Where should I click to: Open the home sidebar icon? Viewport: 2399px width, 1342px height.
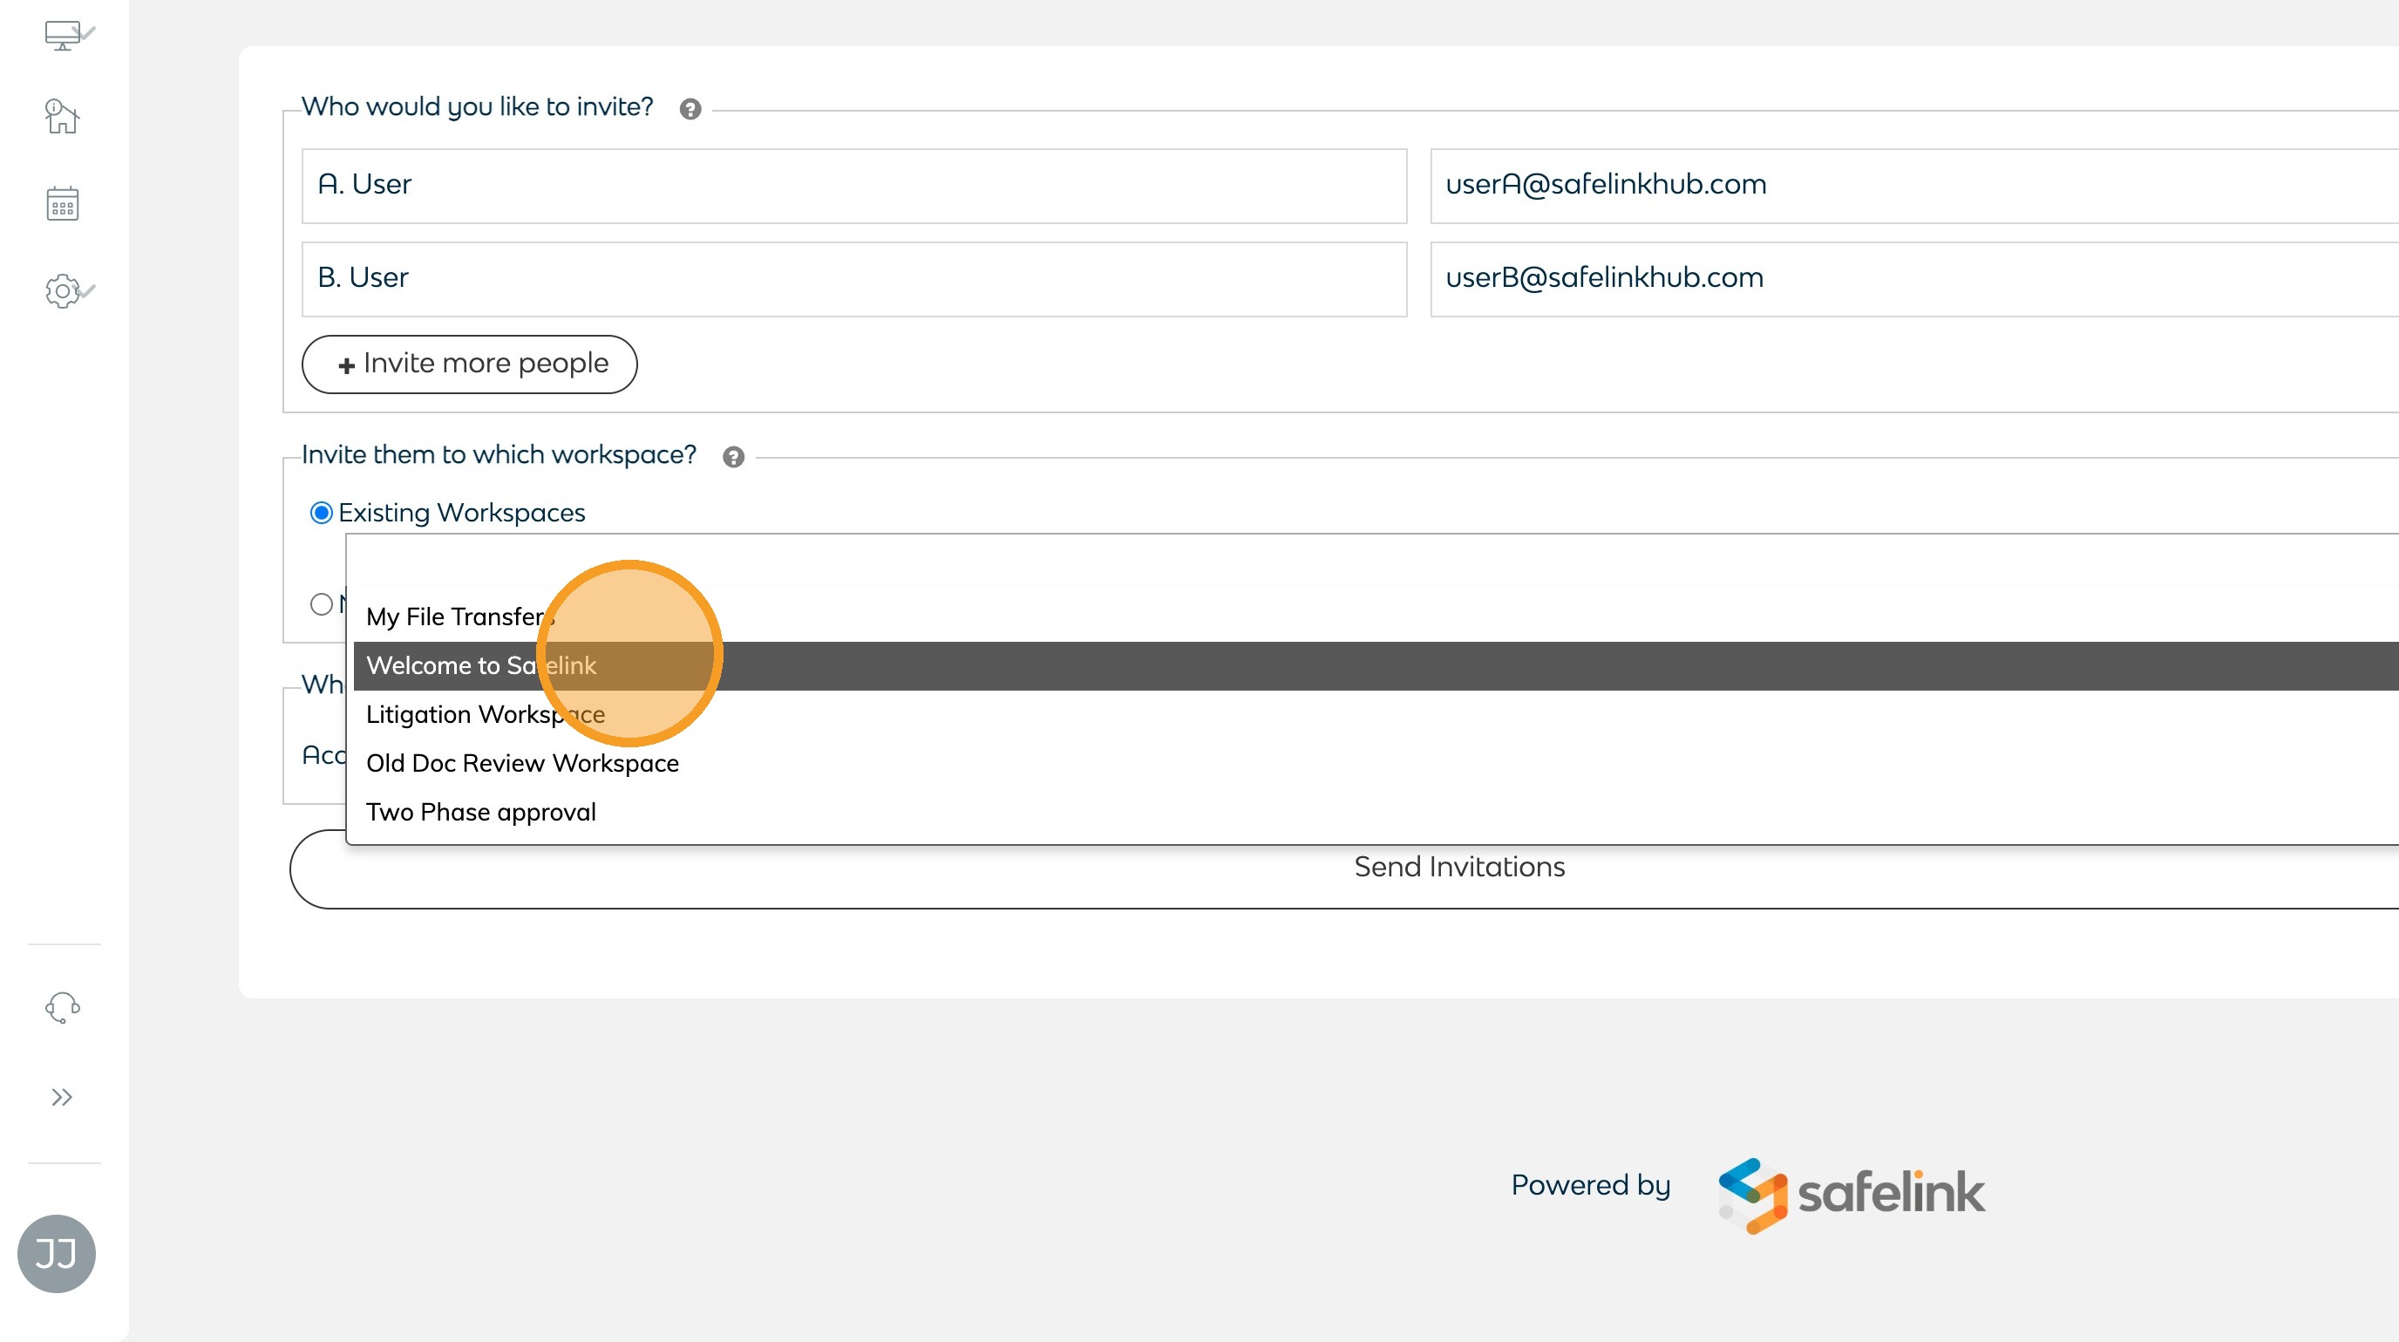(x=62, y=118)
